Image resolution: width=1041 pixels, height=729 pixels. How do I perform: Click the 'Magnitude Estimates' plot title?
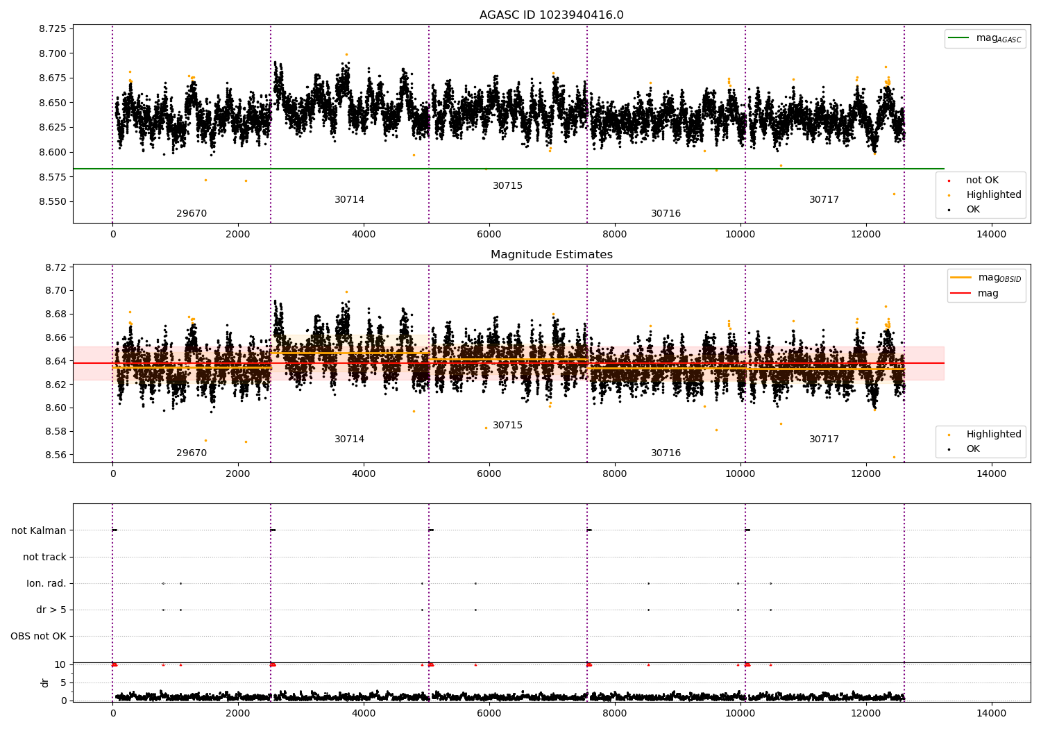point(551,255)
